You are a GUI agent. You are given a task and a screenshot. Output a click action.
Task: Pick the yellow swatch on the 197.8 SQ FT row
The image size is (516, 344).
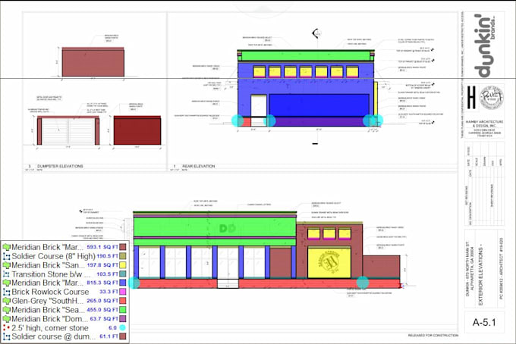click(123, 264)
